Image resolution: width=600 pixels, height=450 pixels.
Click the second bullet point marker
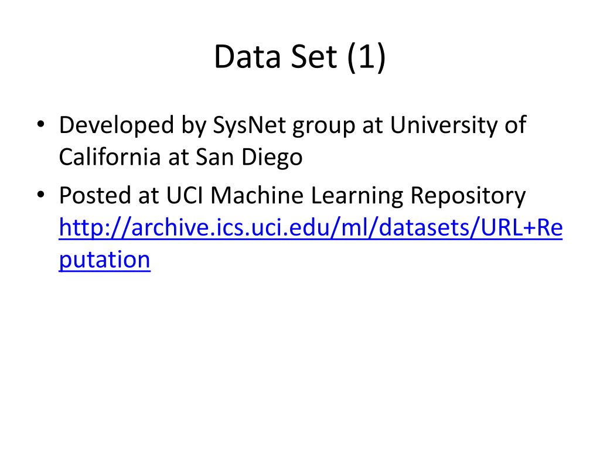click(40, 195)
